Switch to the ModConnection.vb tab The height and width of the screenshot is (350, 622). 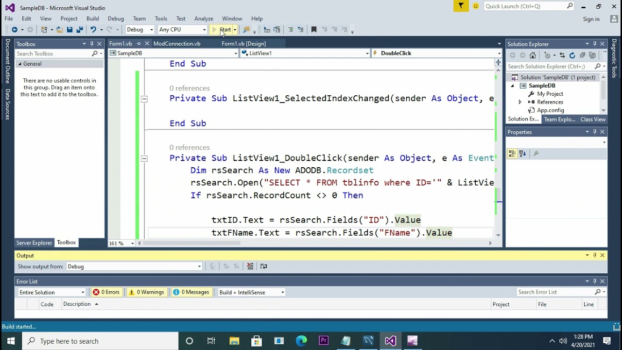pyautogui.click(x=177, y=44)
